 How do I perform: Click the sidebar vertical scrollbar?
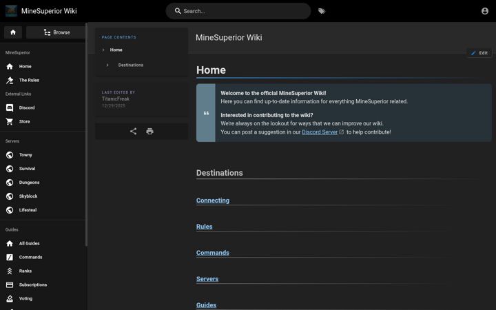point(86,134)
